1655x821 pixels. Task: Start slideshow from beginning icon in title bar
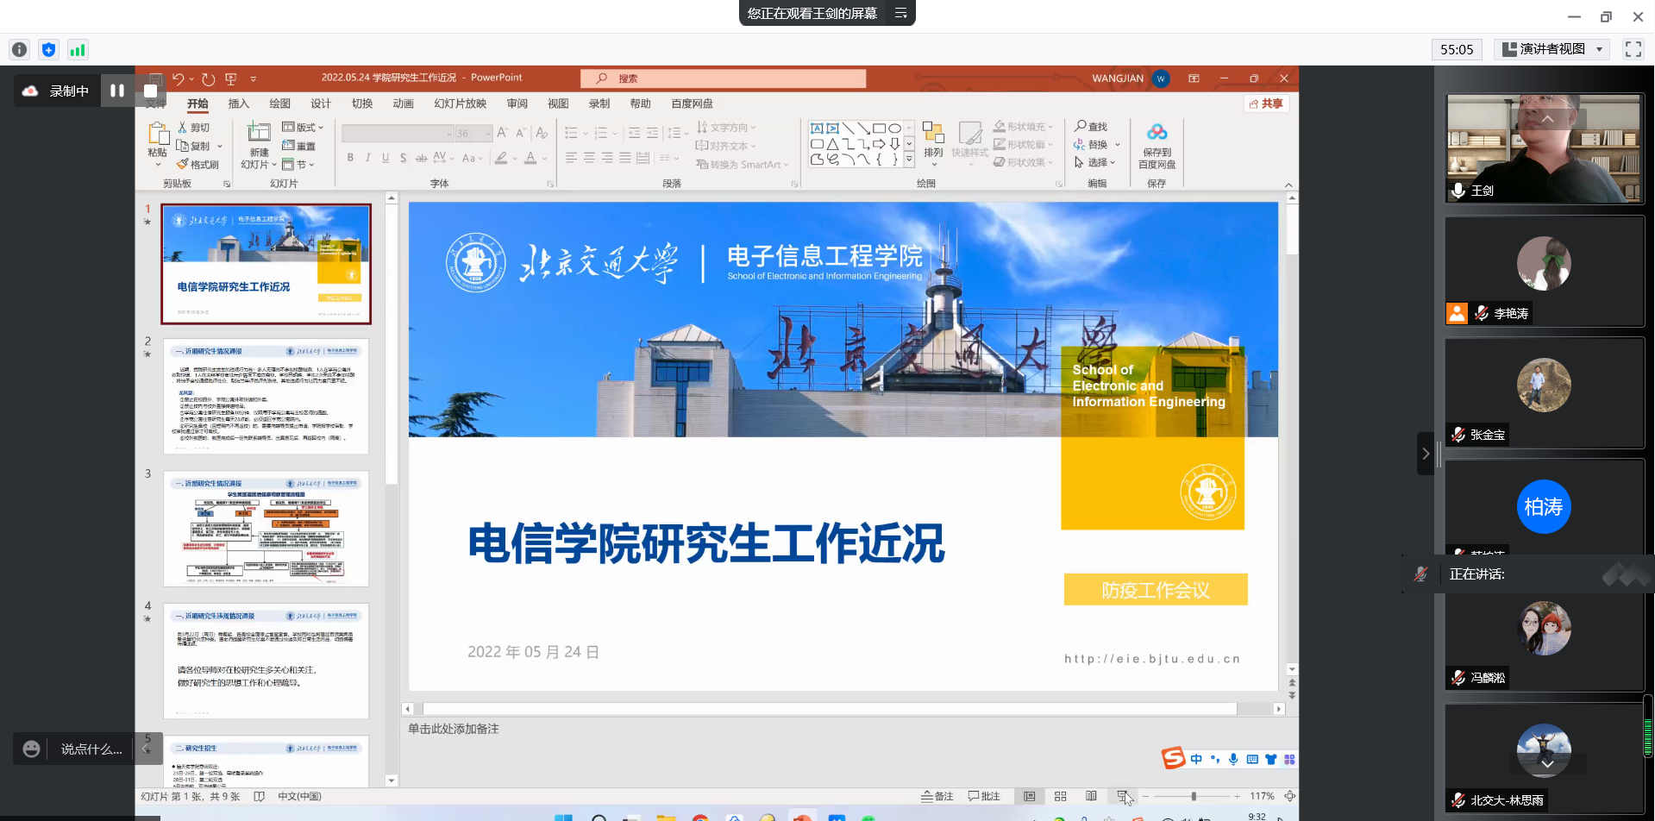point(230,78)
